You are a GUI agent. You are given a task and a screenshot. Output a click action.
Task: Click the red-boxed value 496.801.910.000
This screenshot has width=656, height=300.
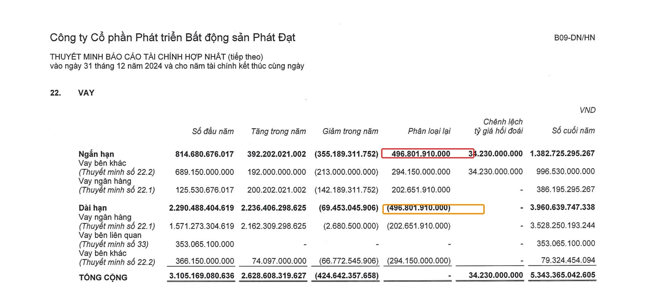pos(421,154)
